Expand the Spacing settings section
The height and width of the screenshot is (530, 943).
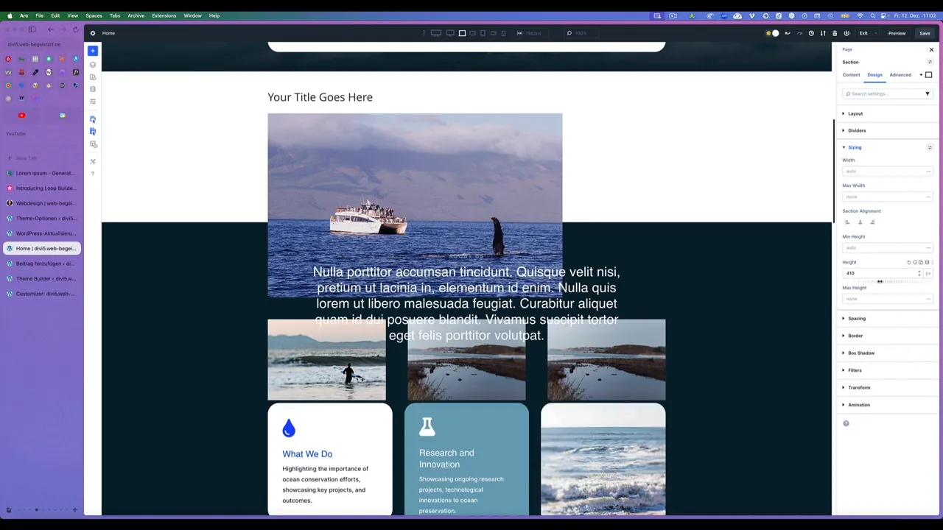coord(857,318)
